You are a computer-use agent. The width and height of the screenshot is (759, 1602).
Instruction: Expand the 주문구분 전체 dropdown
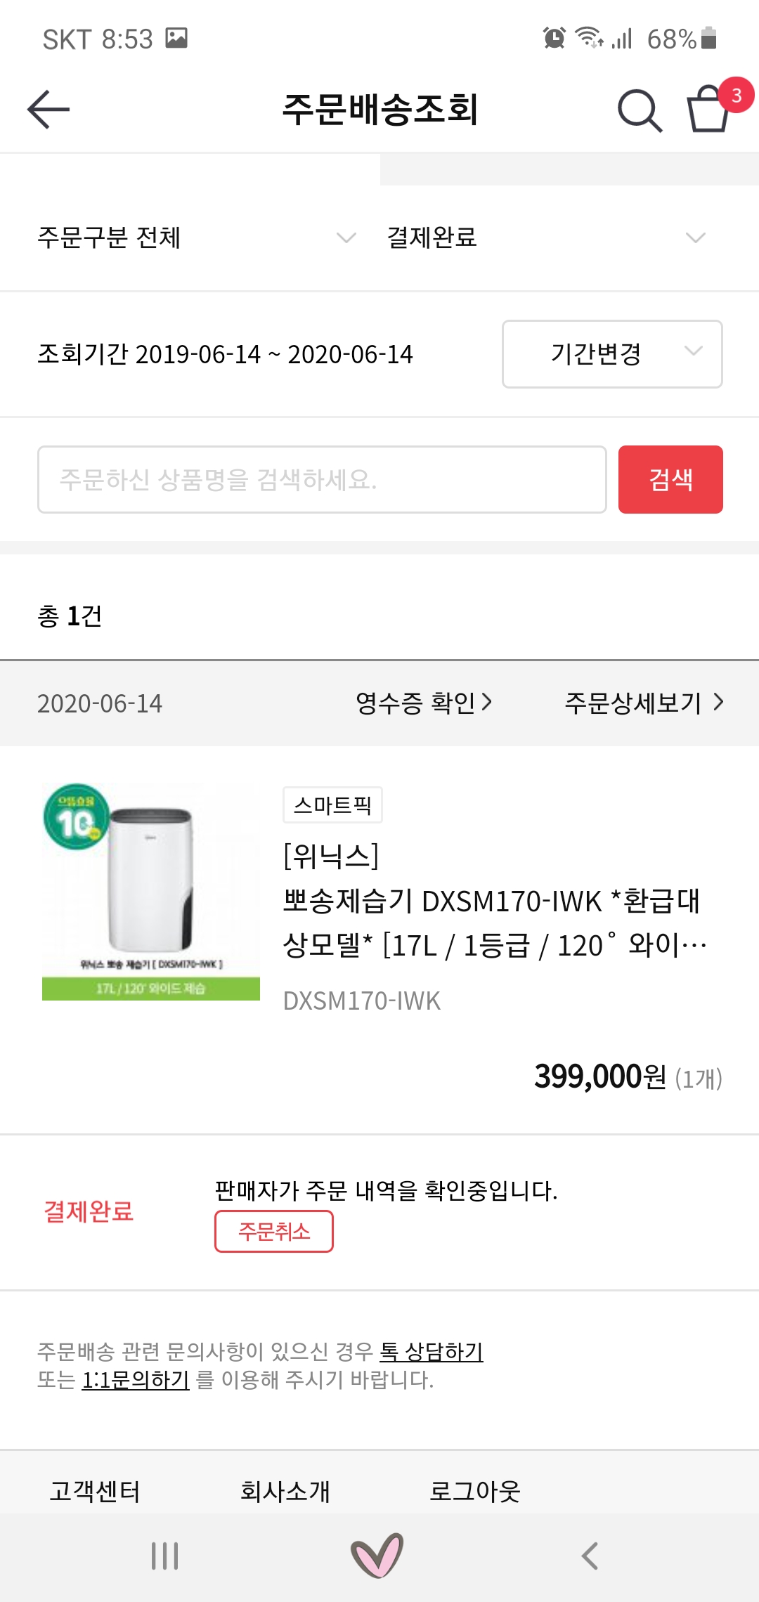point(197,237)
